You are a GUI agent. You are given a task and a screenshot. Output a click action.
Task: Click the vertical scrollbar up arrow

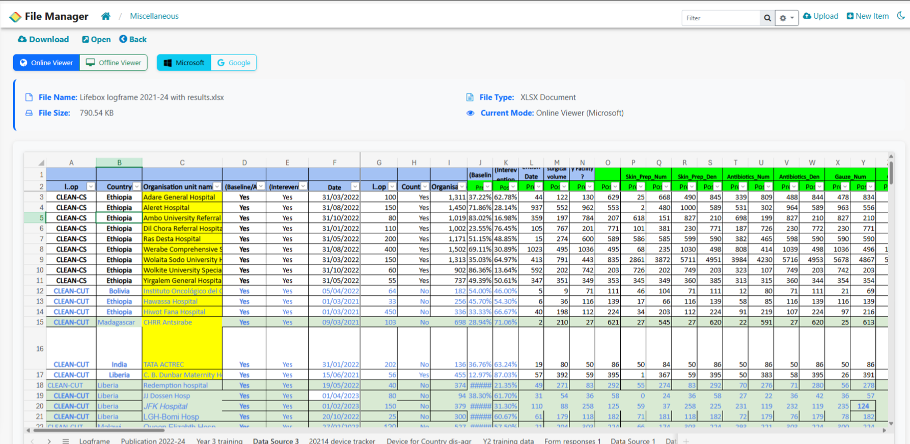pyautogui.click(x=891, y=156)
